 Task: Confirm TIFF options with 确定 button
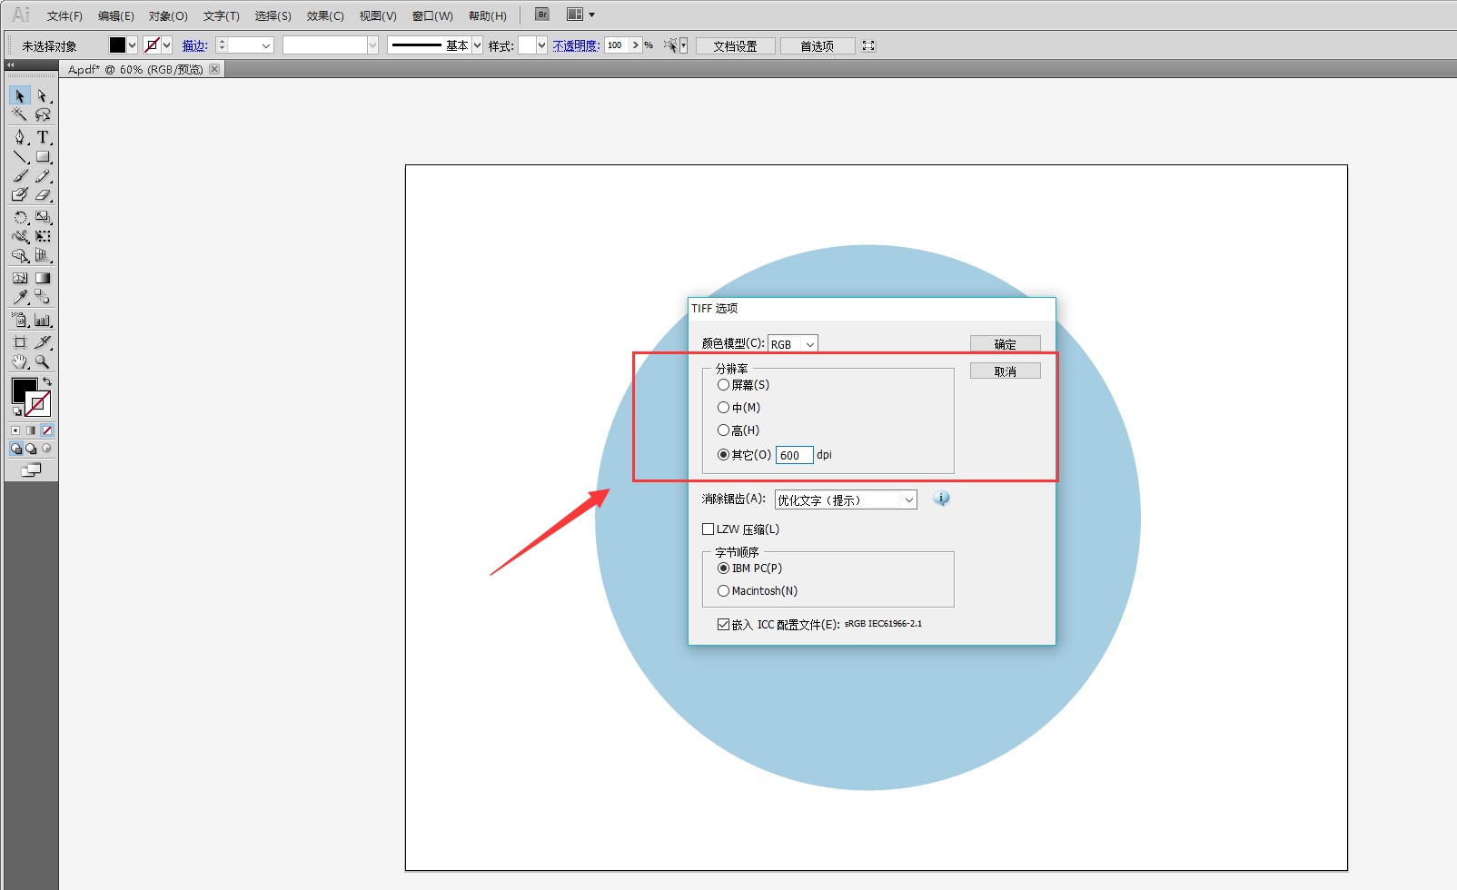(1006, 344)
